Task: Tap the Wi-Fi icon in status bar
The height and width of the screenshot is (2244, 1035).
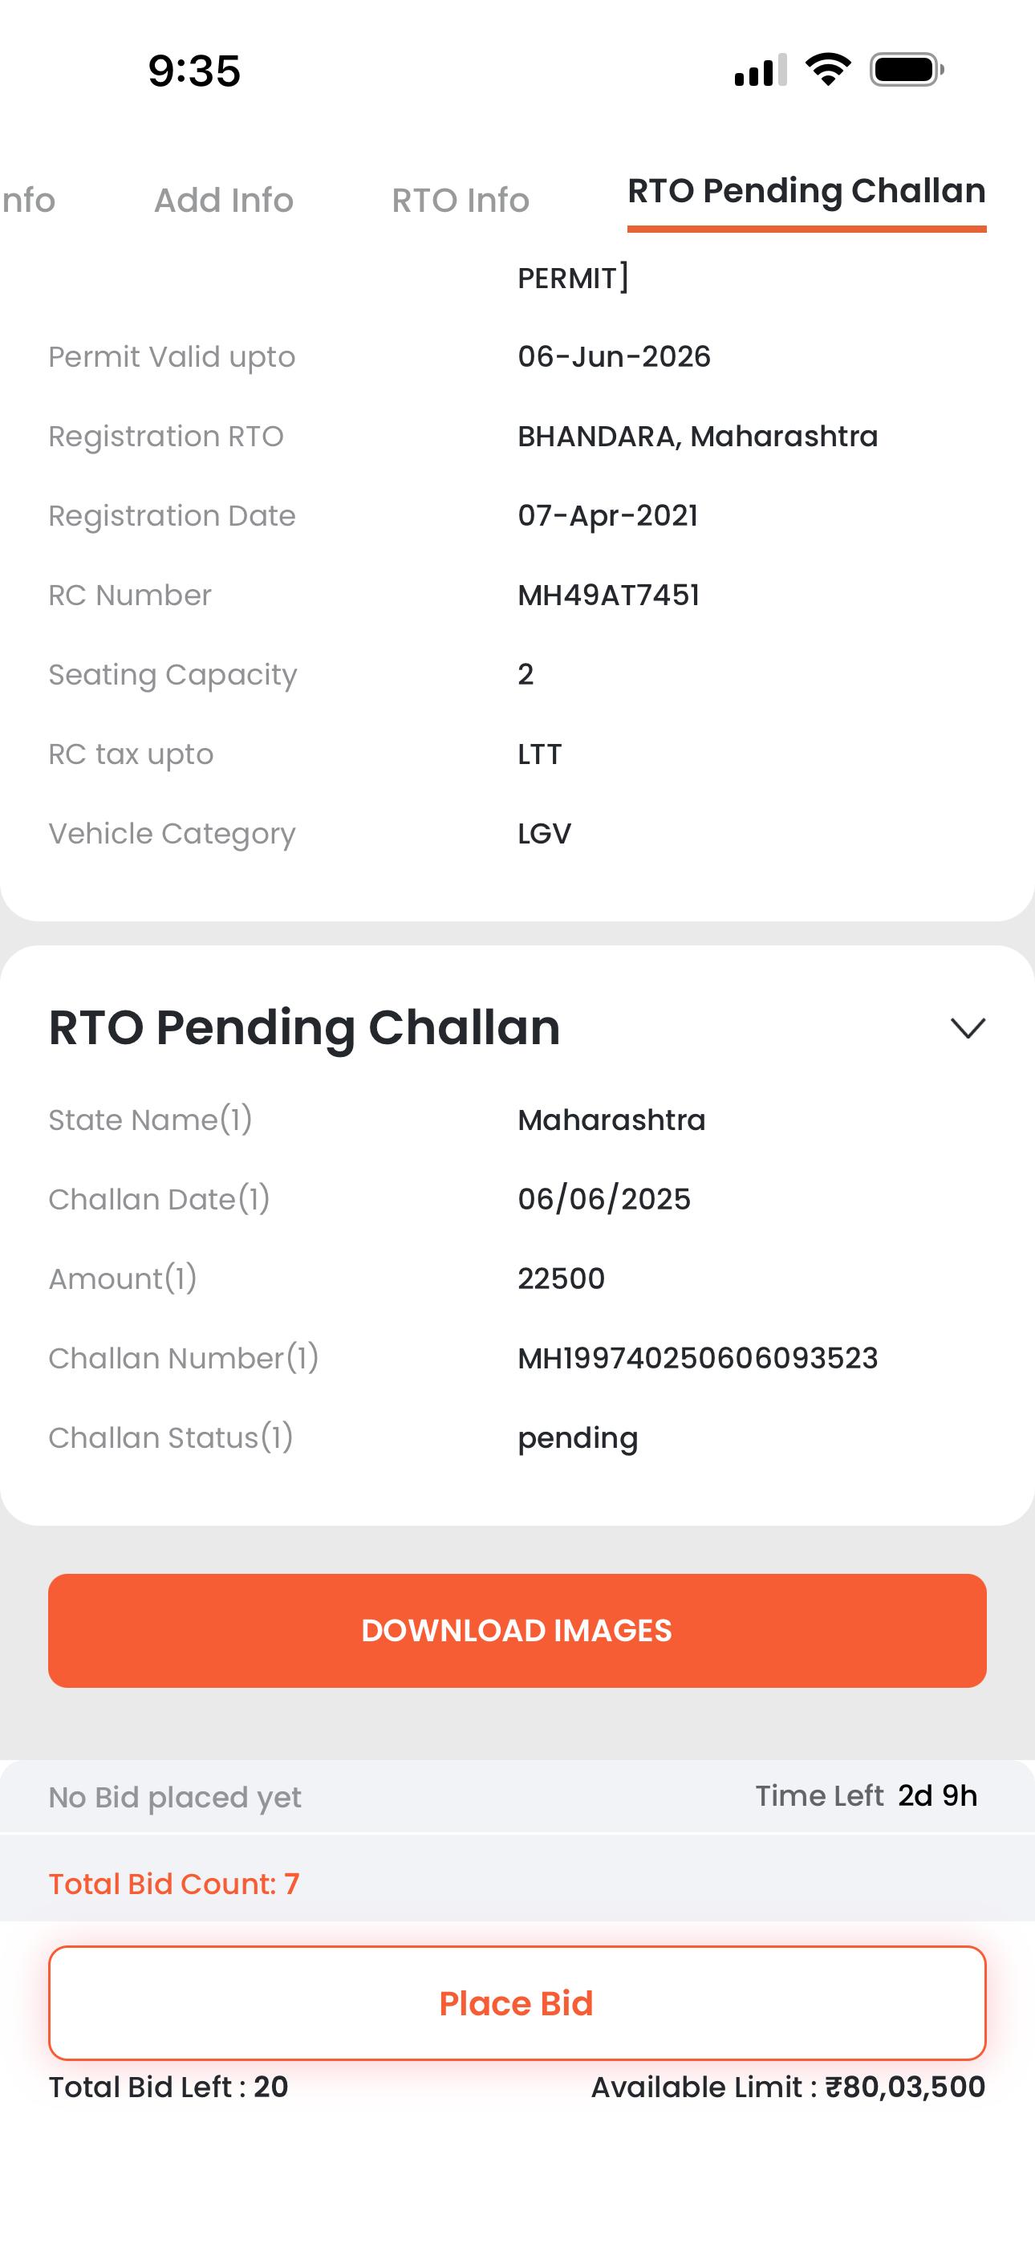Action: pos(828,70)
